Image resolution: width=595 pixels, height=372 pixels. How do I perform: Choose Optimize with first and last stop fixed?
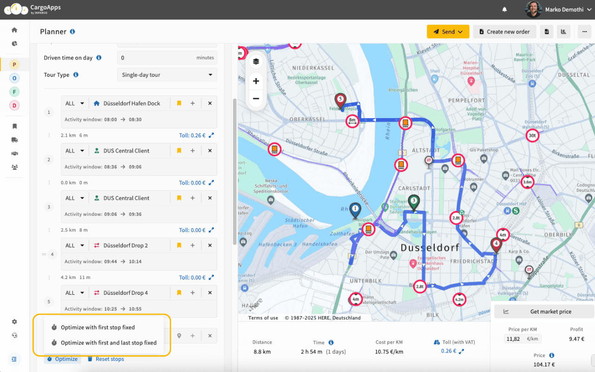[x=108, y=343]
